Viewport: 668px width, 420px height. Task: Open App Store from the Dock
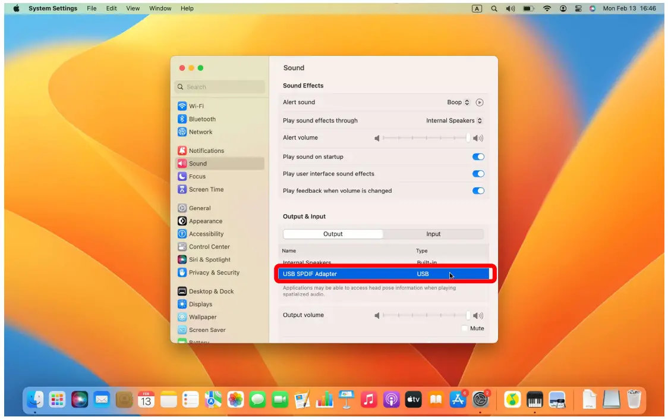coord(458,400)
